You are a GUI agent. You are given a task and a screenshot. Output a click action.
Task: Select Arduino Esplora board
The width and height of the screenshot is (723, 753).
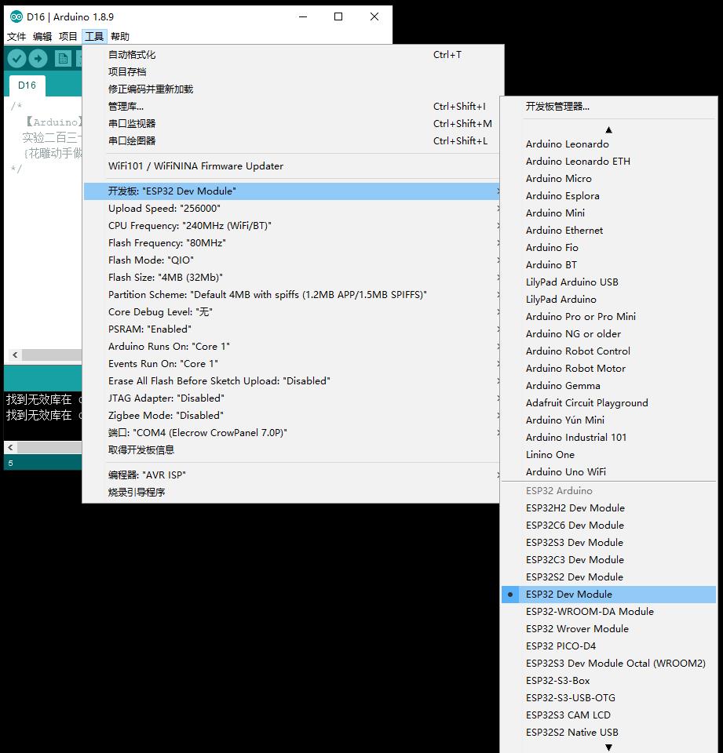(608, 196)
